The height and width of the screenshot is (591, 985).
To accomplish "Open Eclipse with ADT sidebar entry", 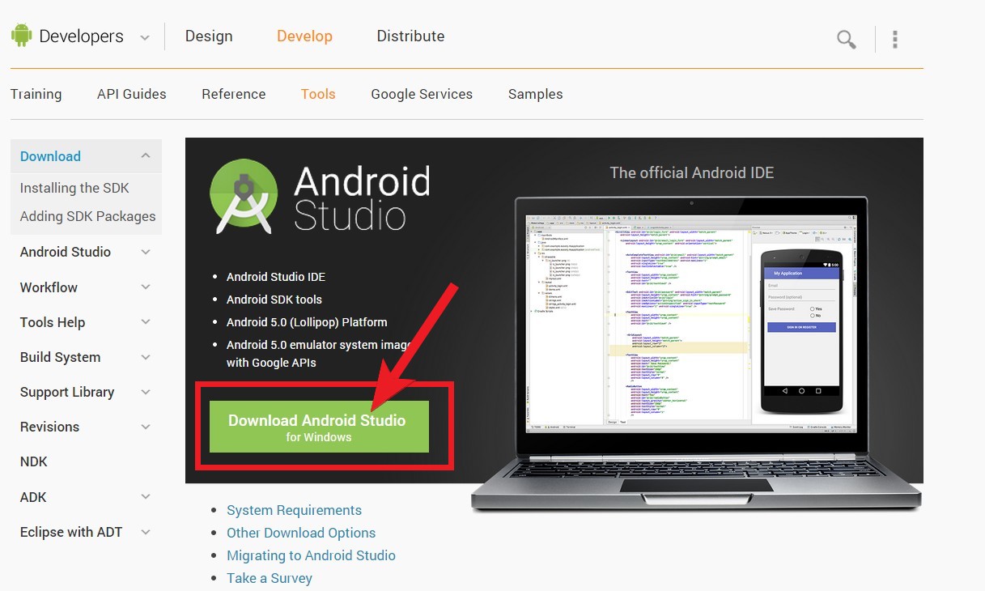I will [71, 532].
